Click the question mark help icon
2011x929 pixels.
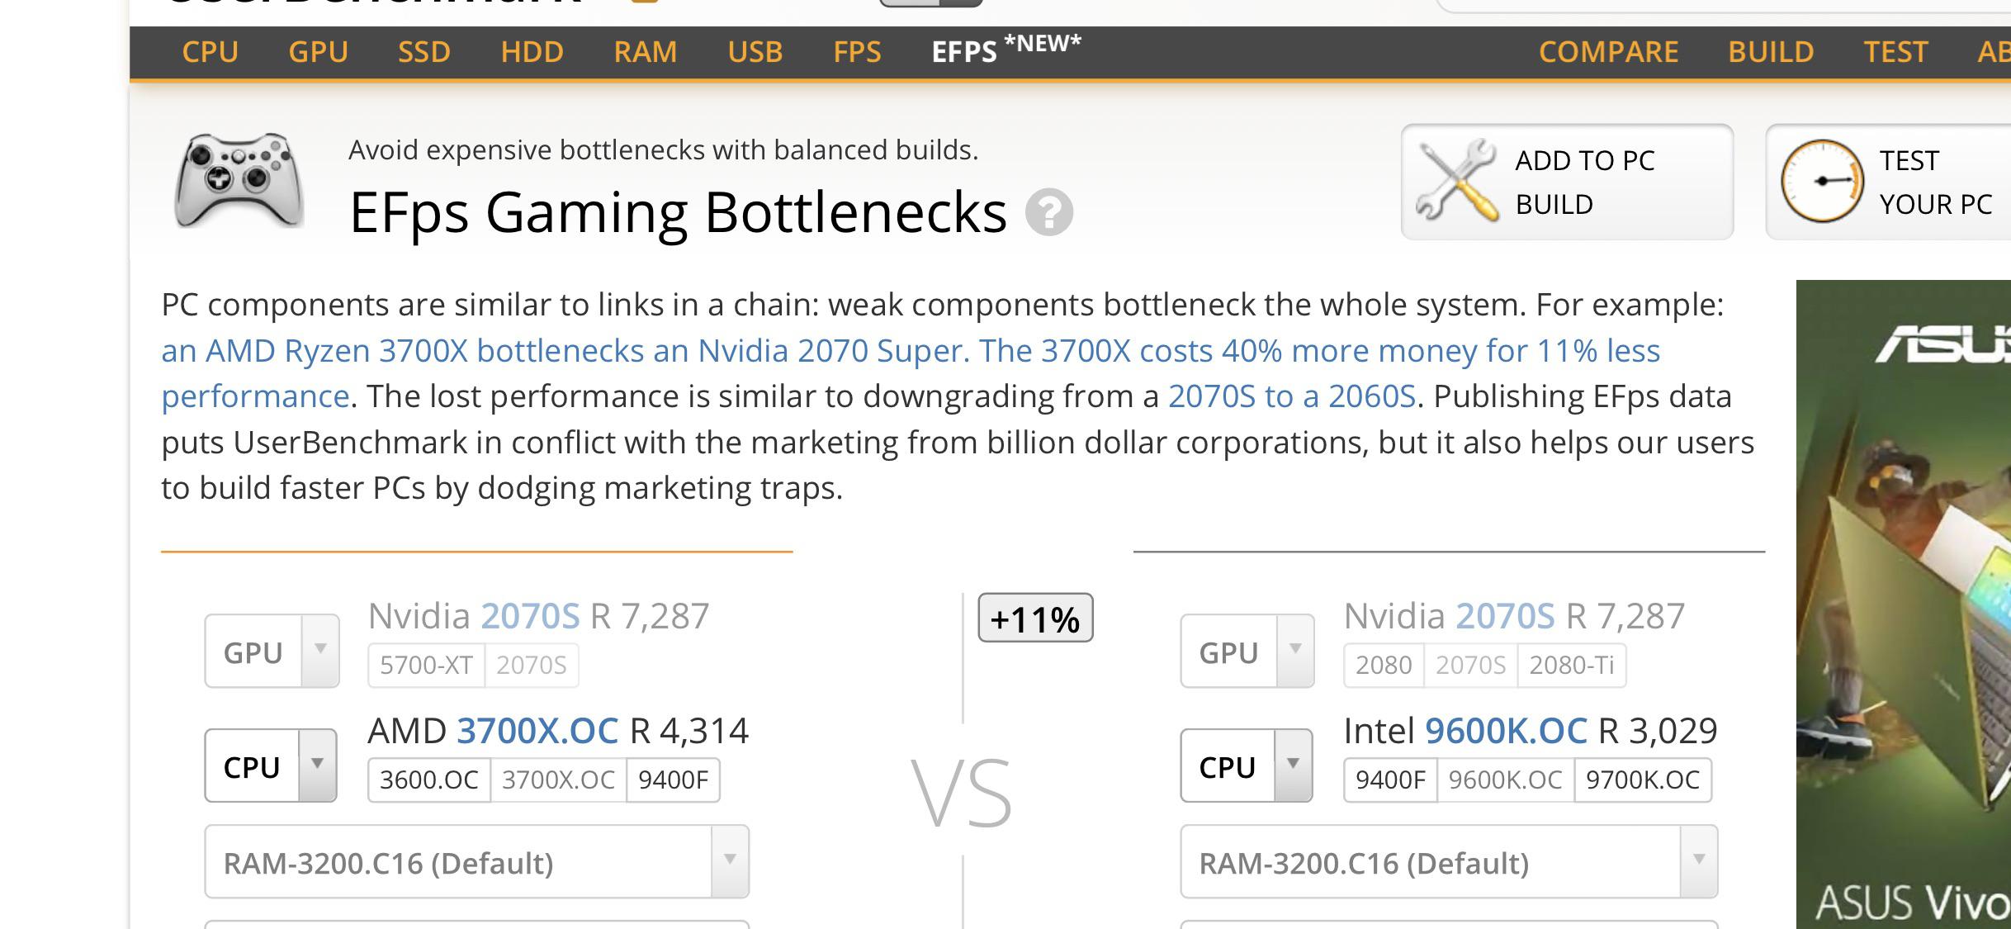[1048, 212]
